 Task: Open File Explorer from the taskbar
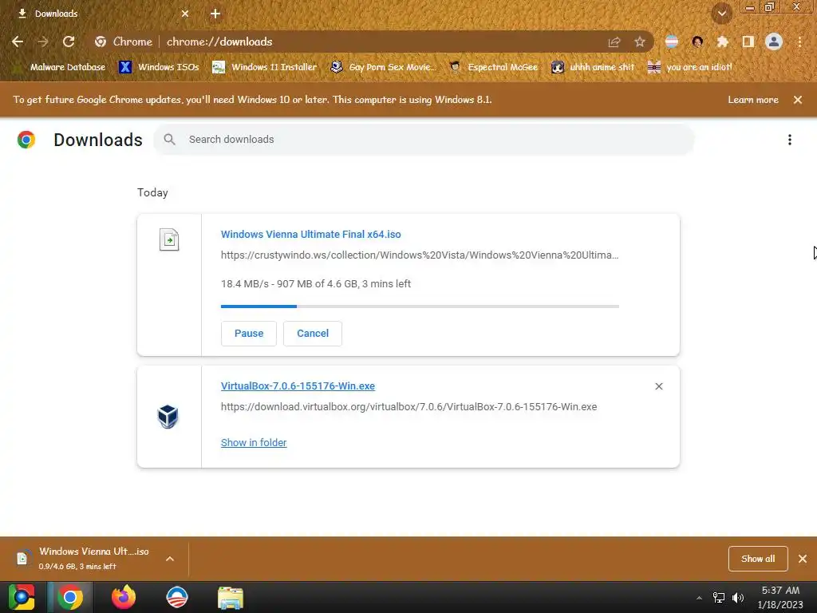click(231, 598)
